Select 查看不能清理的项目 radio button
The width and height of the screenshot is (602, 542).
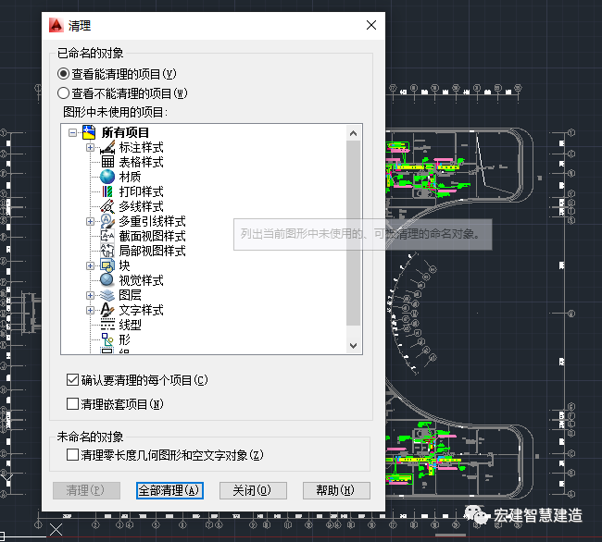tap(63, 93)
